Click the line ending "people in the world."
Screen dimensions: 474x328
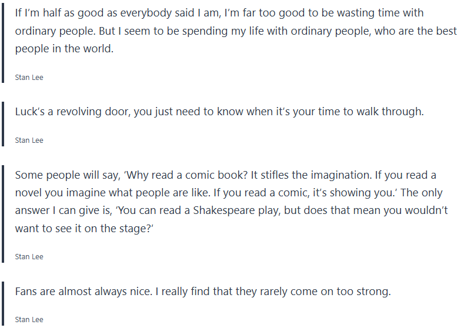64,49
